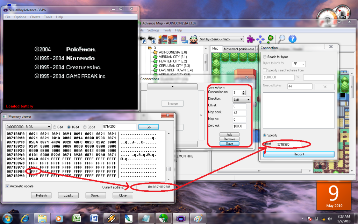Open Options menu in VisualBoyAdvance
Screen dimensions: 358x224
tap(20, 17)
